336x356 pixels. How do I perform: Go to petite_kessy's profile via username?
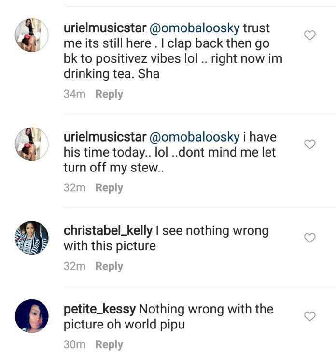coord(100,309)
